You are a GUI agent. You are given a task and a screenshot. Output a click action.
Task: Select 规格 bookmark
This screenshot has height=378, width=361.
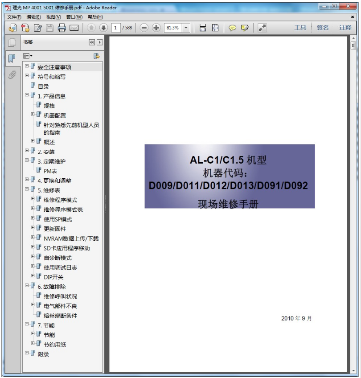[49, 106]
